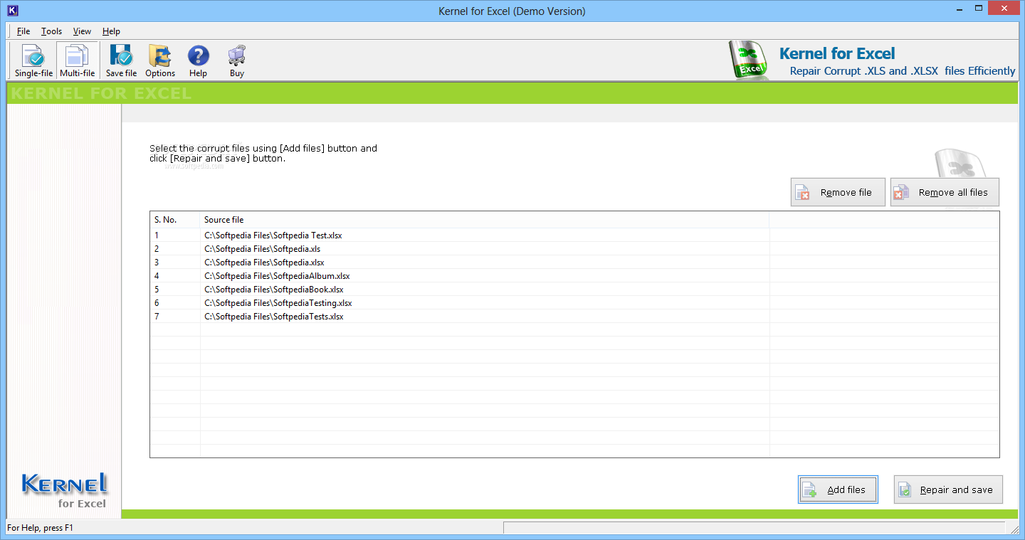The image size is (1025, 540).
Task: Click Remove all files button
Action: 945,192
